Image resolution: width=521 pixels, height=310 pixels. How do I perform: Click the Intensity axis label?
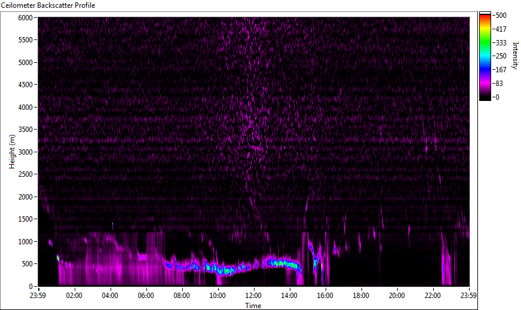click(515, 56)
